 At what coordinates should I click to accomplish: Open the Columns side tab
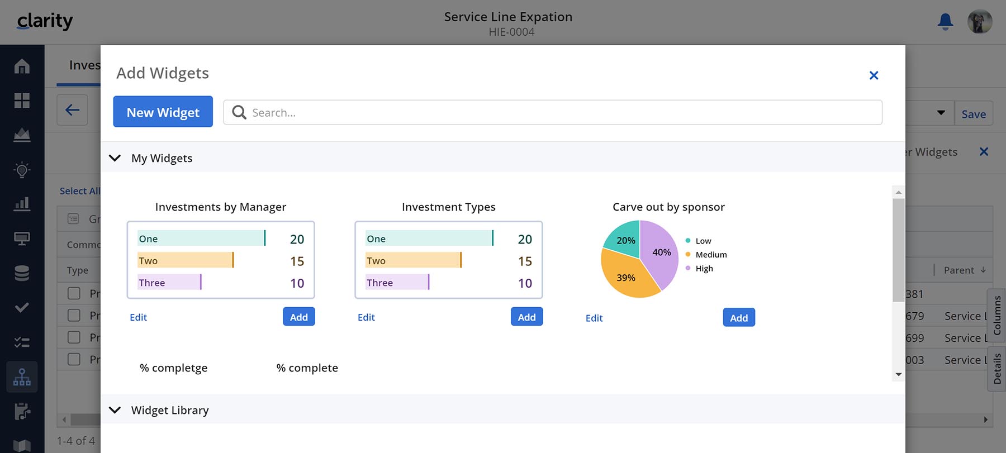pyautogui.click(x=996, y=316)
